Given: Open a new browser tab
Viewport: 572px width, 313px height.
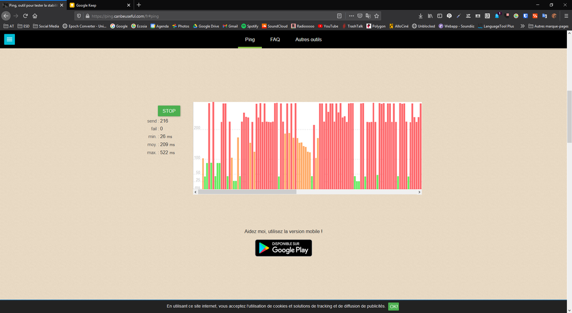Looking at the screenshot, I should [139, 5].
